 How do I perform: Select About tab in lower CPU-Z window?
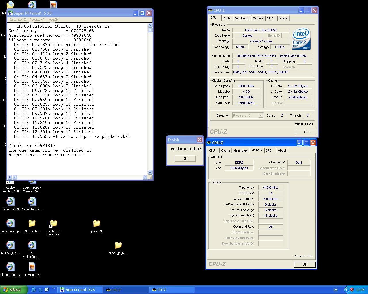tap(282, 150)
